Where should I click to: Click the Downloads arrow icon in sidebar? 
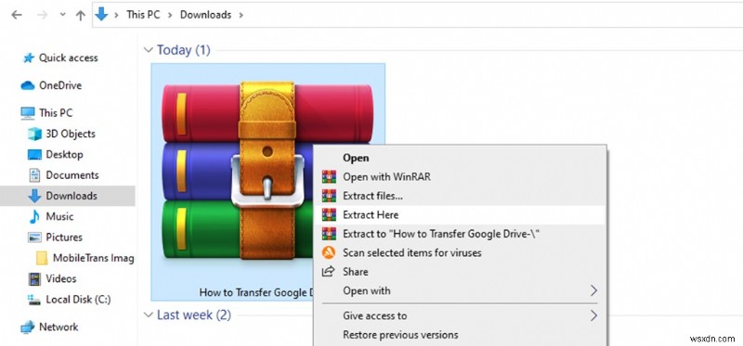pos(34,196)
